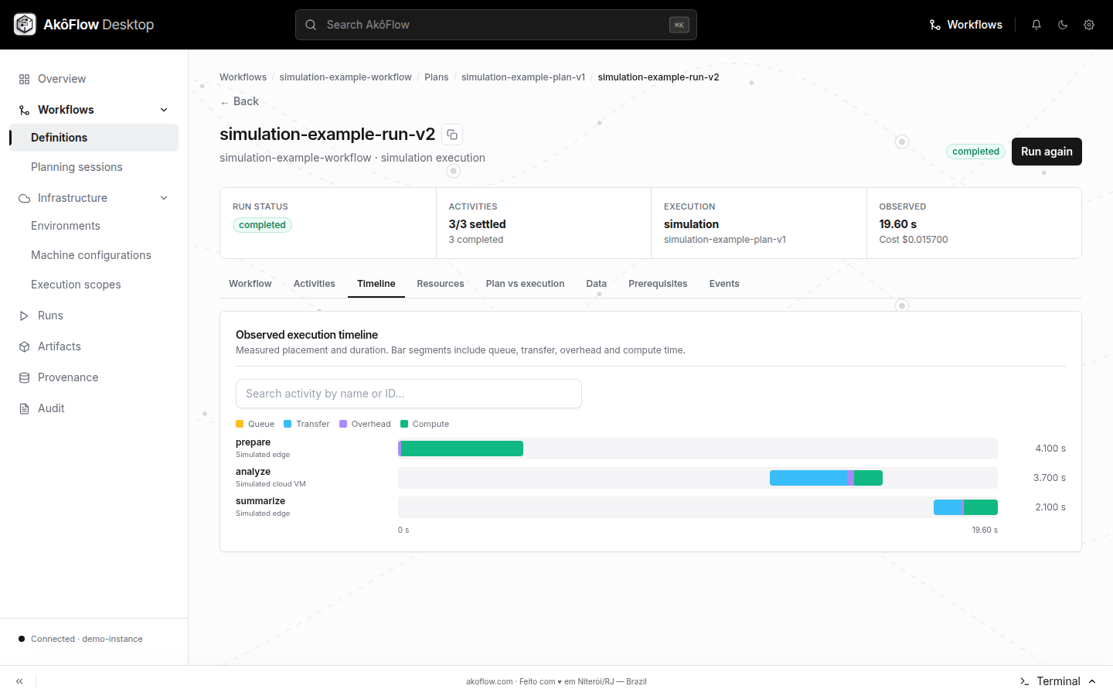Switch to the Workflow tab
1113x696 pixels.
[x=250, y=284]
